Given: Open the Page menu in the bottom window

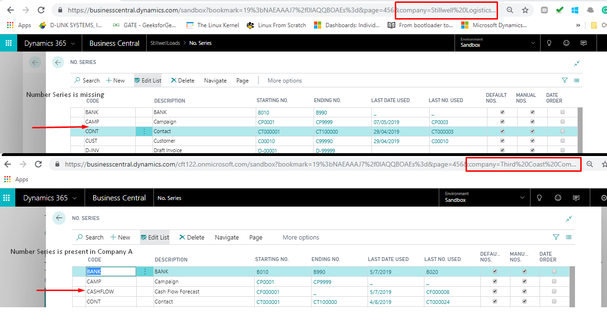Looking at the screenshot, I should [x=256, y=237].
